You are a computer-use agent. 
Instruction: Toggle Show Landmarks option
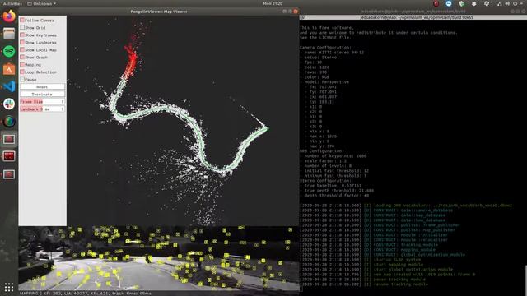pos(22,42)
